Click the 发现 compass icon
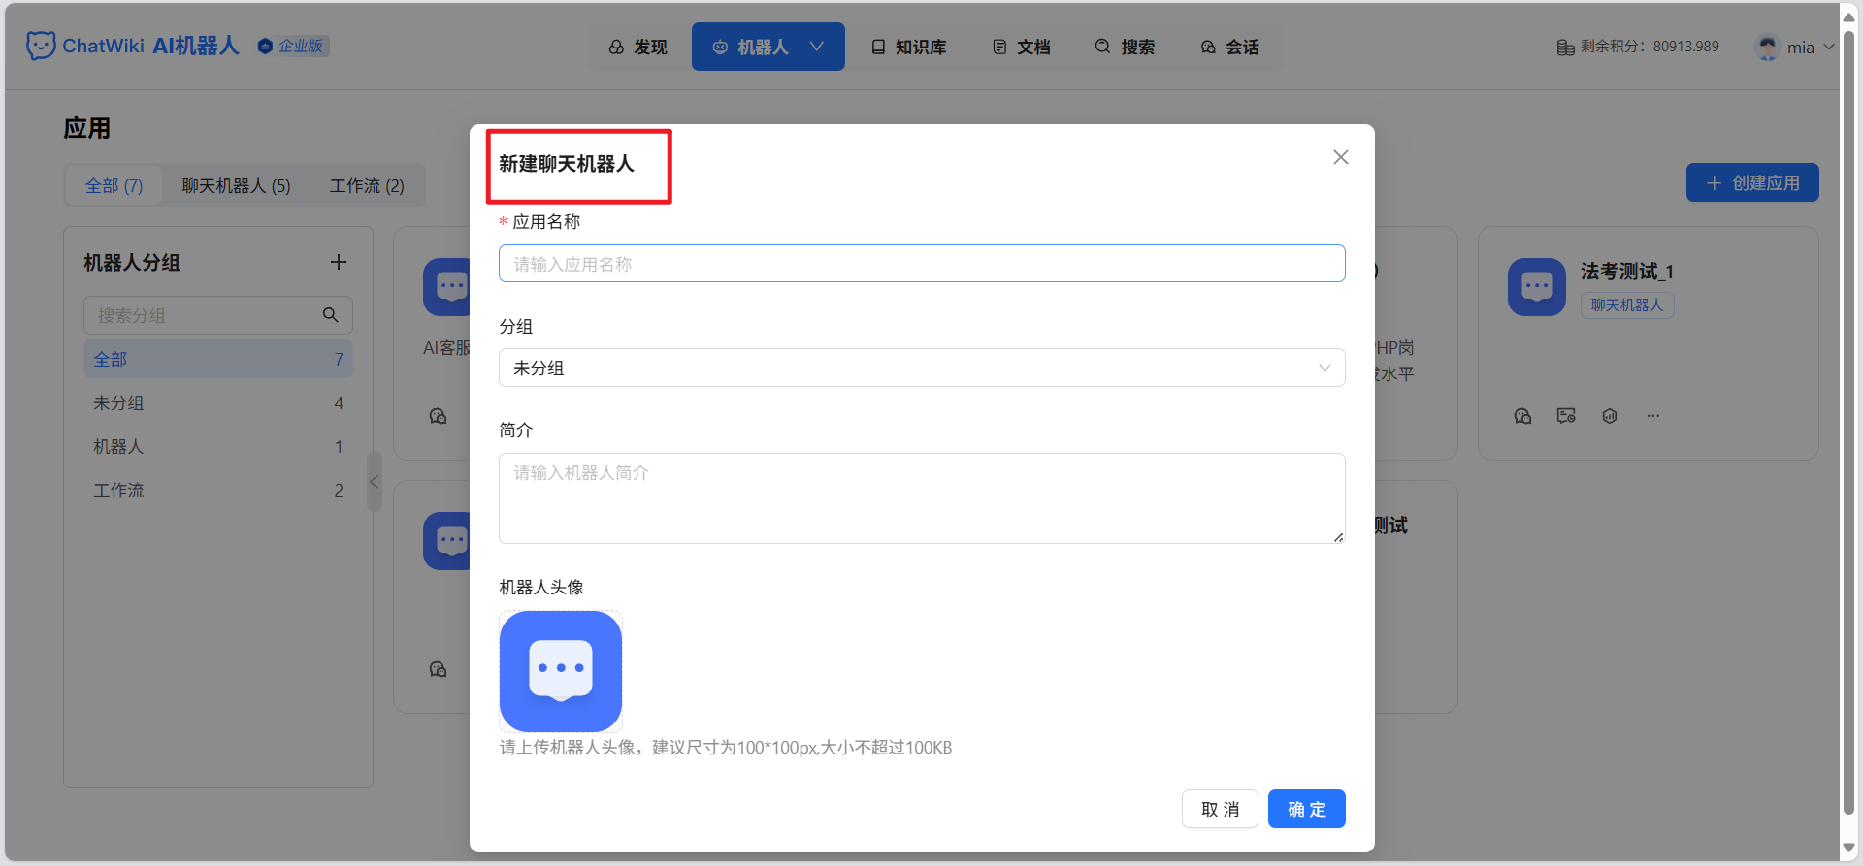The width and height of the screenshot is (1863, 866). coord(616,47)
